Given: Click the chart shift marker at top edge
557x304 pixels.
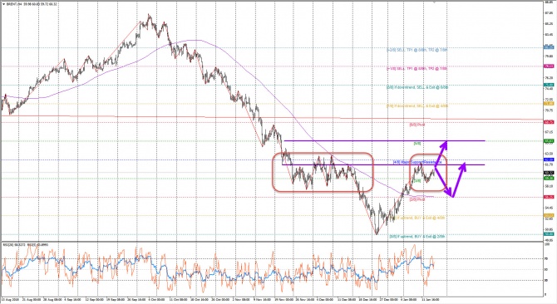Looking at the screenshot, I should pos(435,2).
